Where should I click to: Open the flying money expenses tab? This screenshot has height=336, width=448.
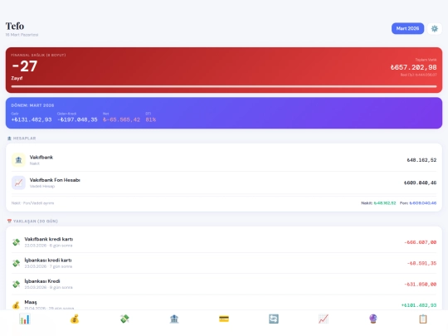coord(124,319)
